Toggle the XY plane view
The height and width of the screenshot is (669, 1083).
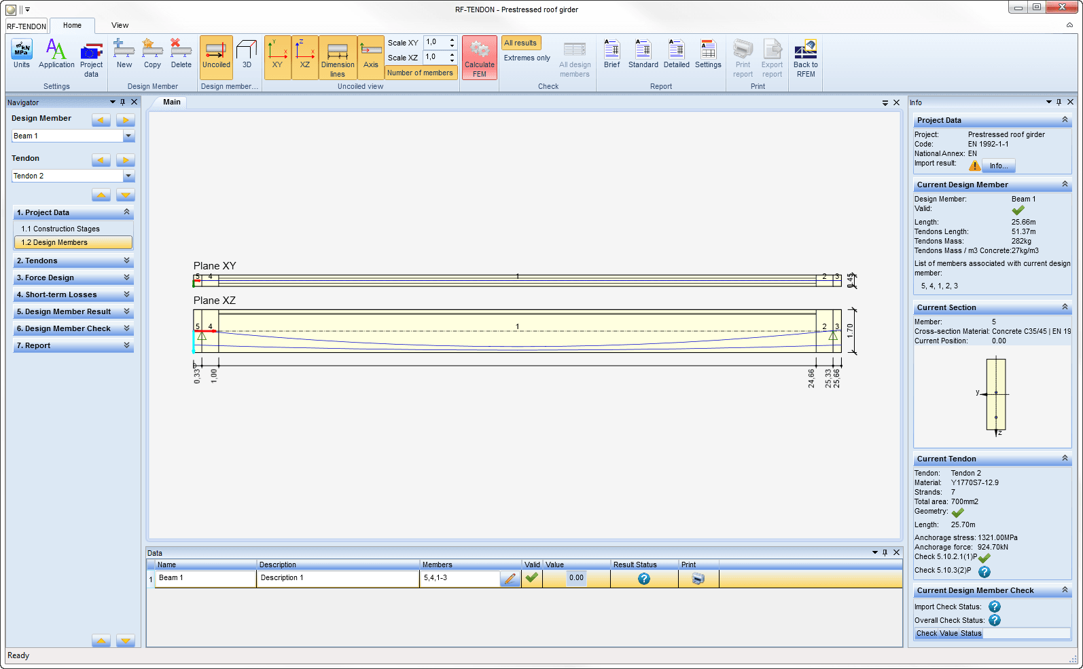coord(277,58)
